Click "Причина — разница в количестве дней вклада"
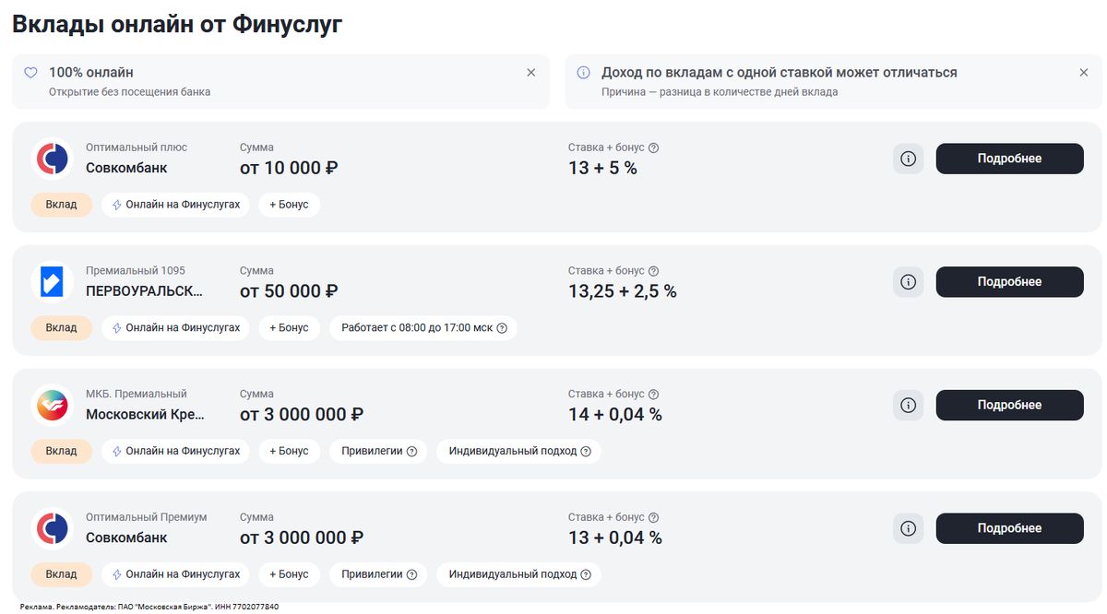The width and height of the screenshot is (1107, 614). pyautogui.click(x=720, y=92)
